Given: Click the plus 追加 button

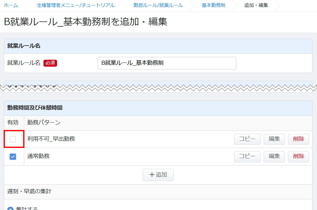Looking at the screenshot, I should (x=158, y=175).
